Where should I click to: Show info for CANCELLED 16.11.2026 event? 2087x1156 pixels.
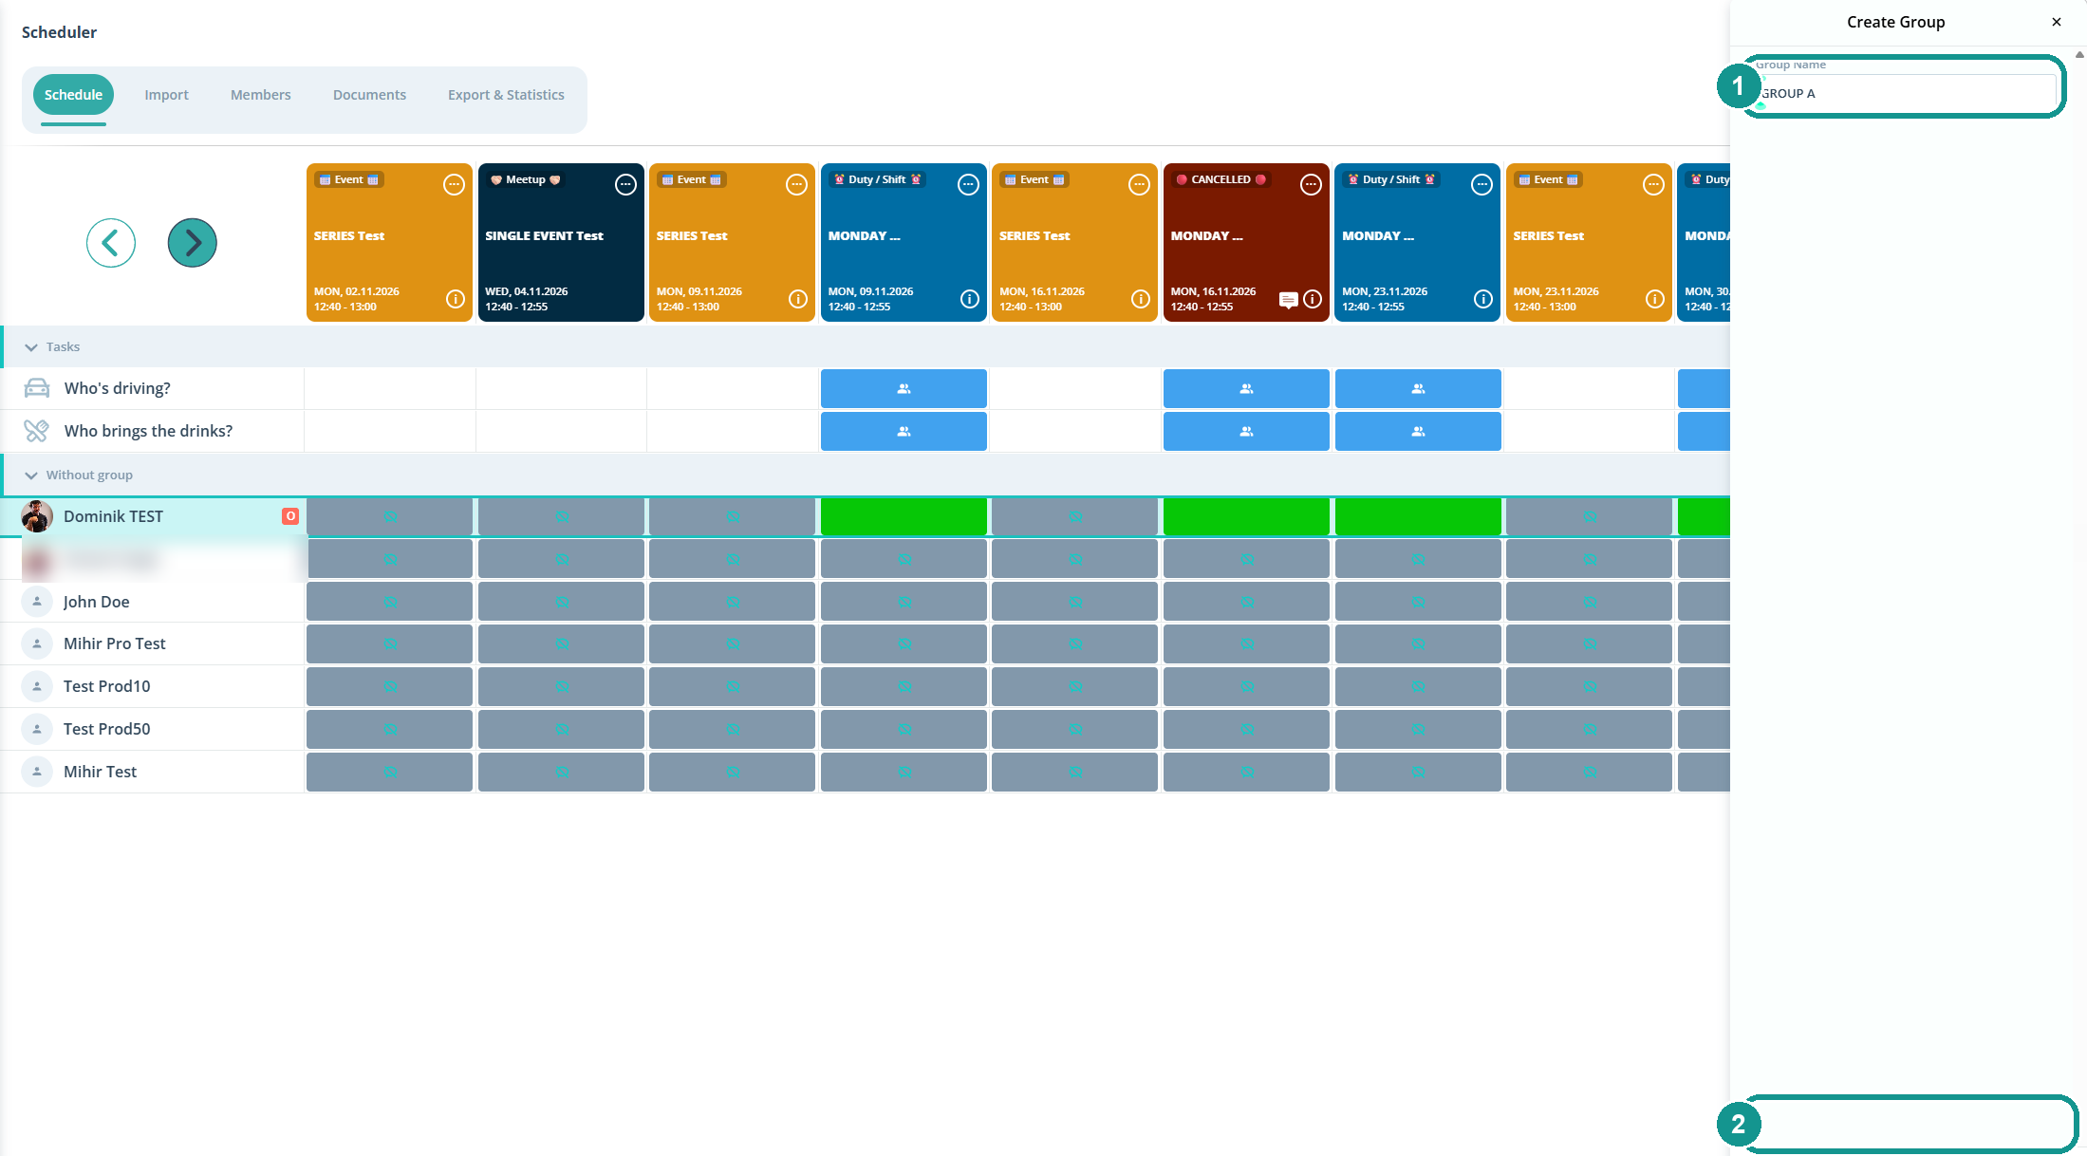(1313, 299)
